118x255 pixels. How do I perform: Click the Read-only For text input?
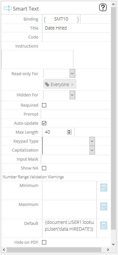(x=56, y=74)
